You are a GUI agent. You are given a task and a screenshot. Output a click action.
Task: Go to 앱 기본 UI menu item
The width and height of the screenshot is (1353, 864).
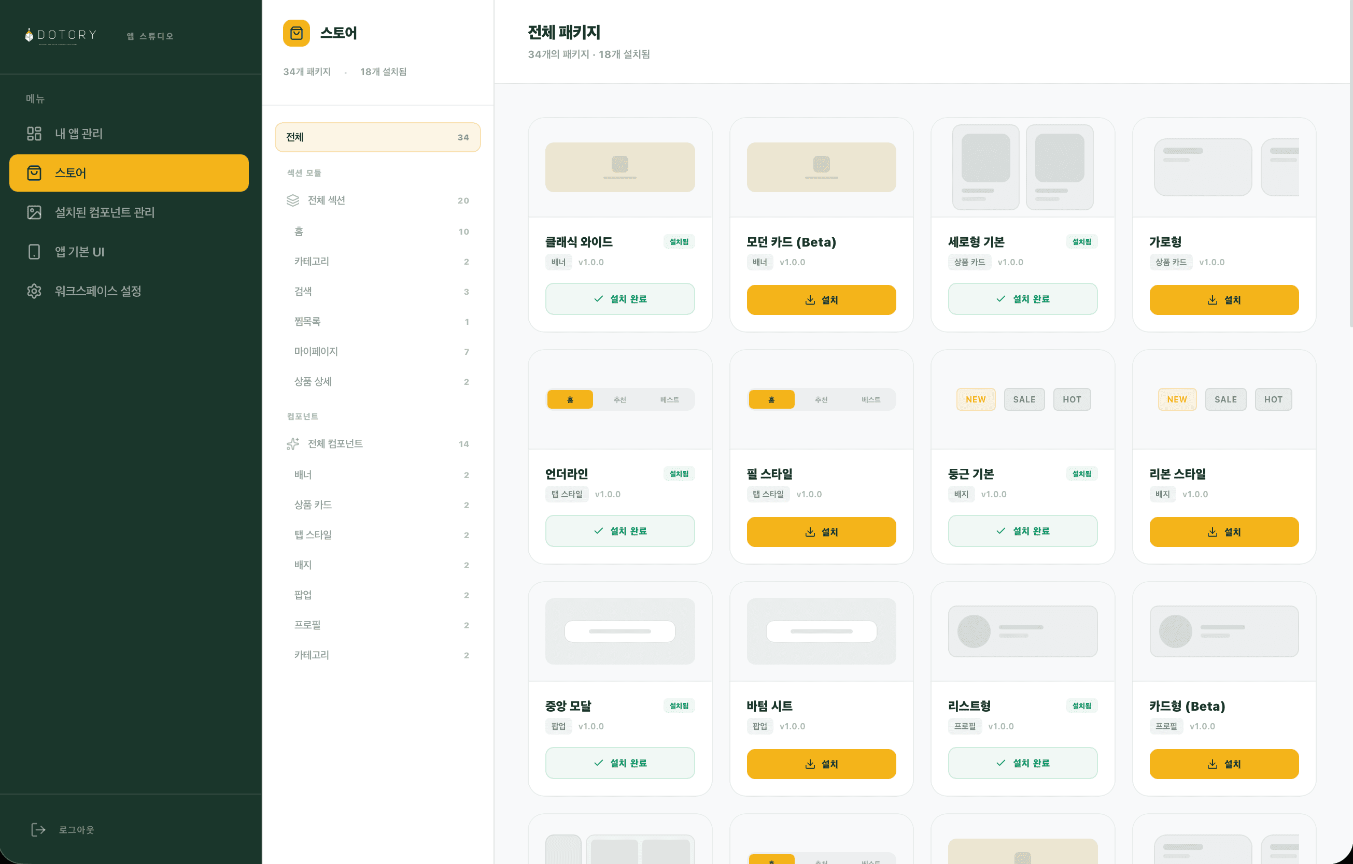[129, 252]
